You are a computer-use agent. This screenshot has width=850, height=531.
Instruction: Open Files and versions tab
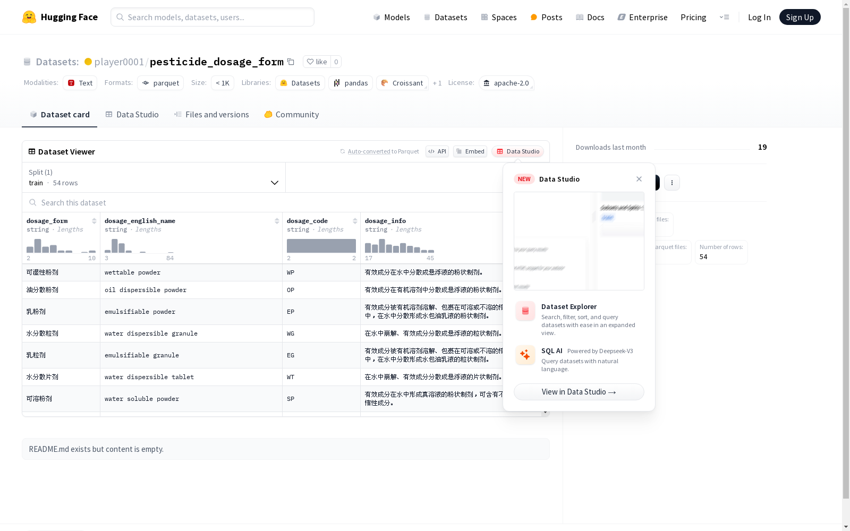tap(211, 115)
